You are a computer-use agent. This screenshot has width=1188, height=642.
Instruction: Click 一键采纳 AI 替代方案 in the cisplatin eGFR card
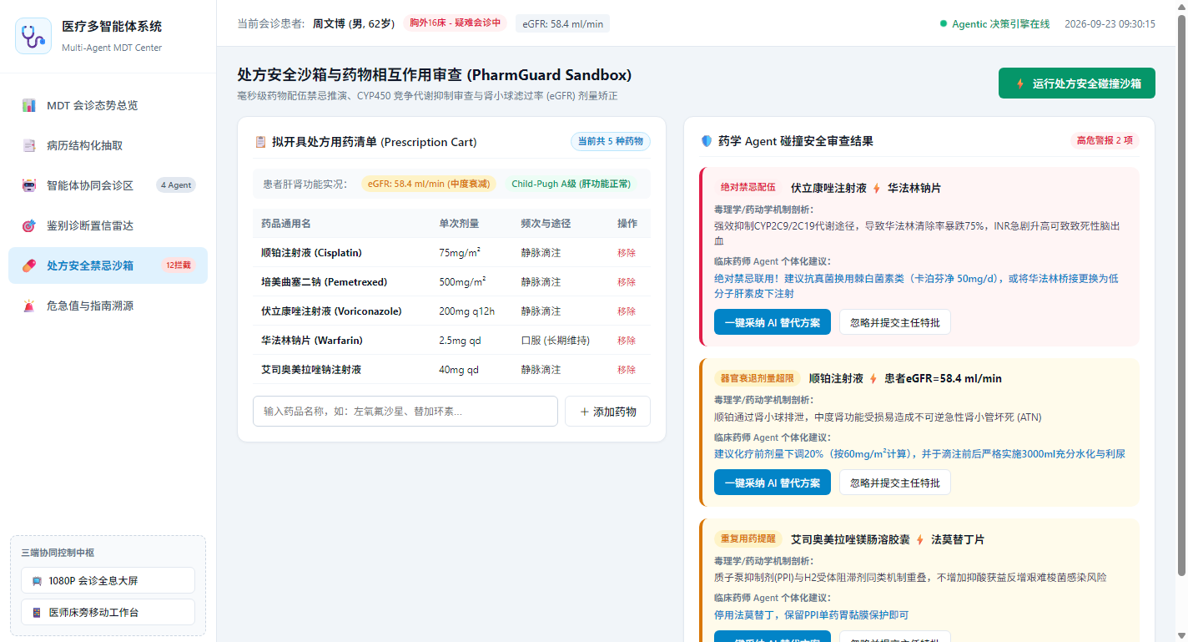pyautogui.click(x=773, y=483)
